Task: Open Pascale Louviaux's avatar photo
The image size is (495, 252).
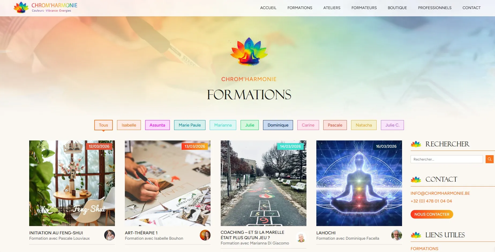Action: coord(110,235)
